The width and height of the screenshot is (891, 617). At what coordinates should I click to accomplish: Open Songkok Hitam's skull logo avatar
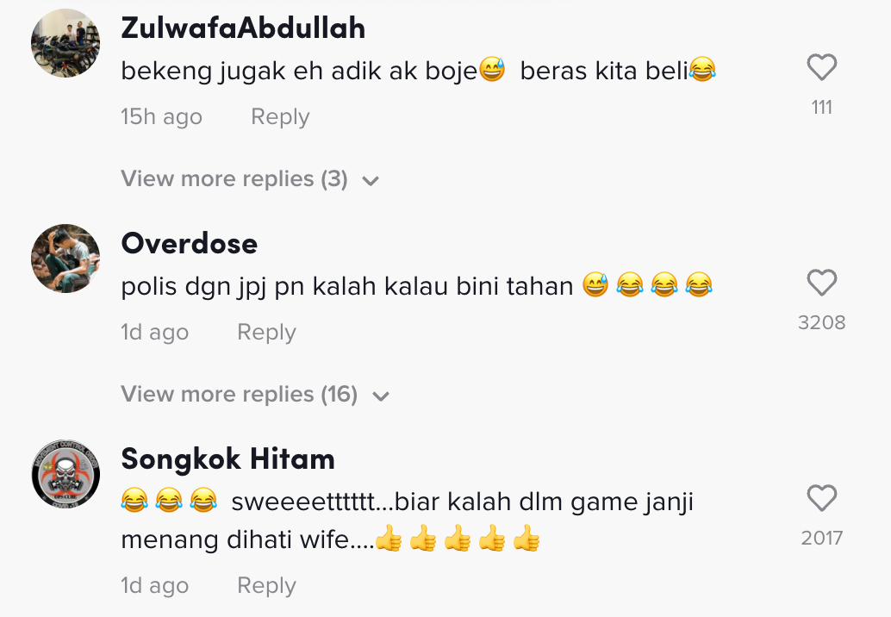click(x=65, y=473)
